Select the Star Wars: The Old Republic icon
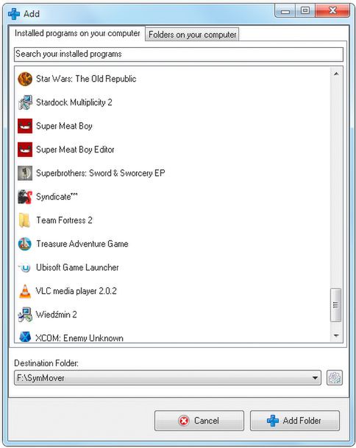Screen dimensions: 356x448 [25, 79]
